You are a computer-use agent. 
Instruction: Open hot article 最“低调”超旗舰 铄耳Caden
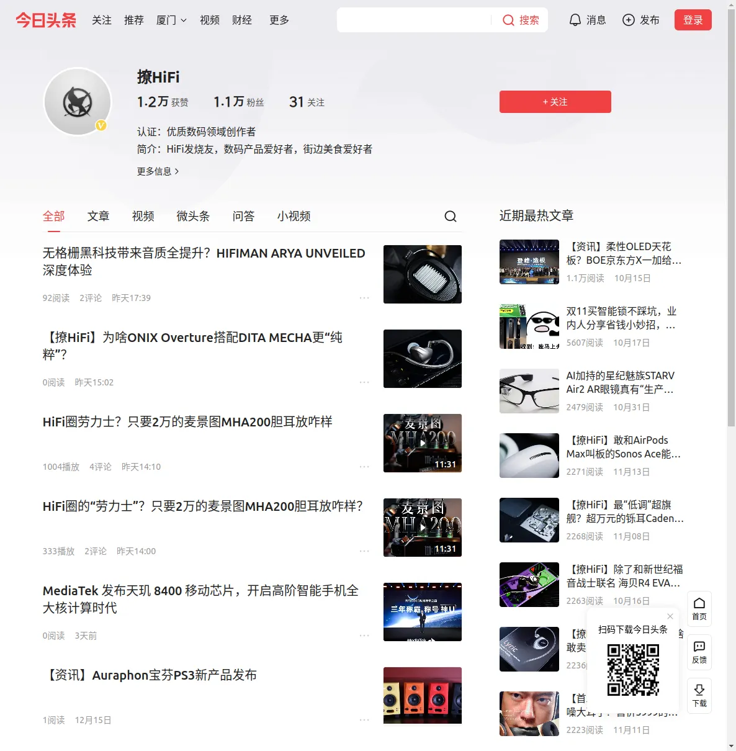coord(625,511)
